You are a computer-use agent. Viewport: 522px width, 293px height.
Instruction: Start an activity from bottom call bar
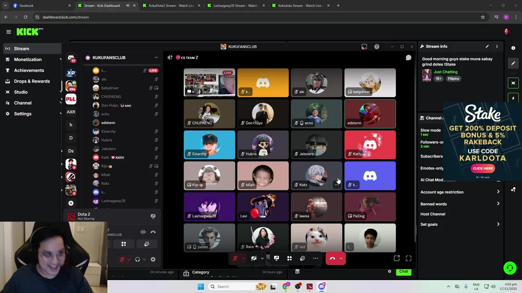[x=290, y=258]
